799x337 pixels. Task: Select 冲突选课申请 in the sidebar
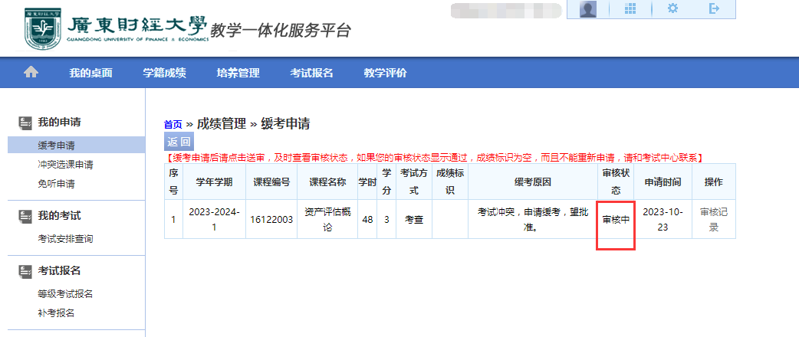point(65,165)
